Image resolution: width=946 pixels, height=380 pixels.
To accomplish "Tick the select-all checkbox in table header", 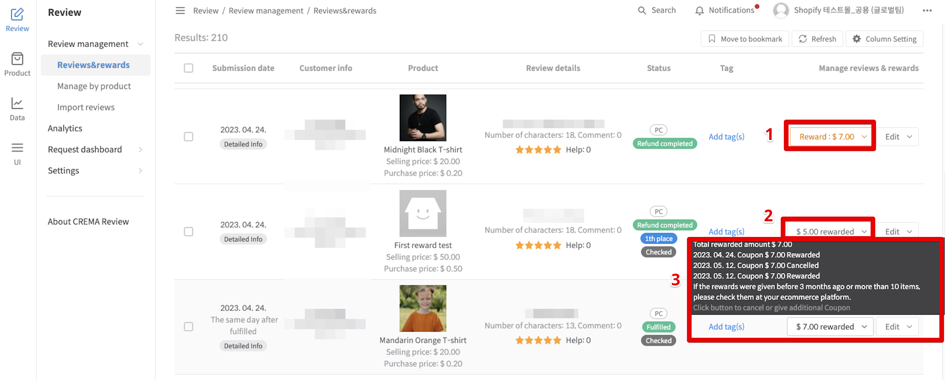I will (189, 68).
